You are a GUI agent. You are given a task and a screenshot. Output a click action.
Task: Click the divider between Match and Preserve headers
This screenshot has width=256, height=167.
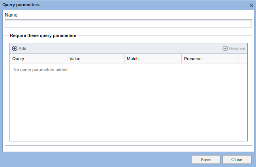coord(182,59)
